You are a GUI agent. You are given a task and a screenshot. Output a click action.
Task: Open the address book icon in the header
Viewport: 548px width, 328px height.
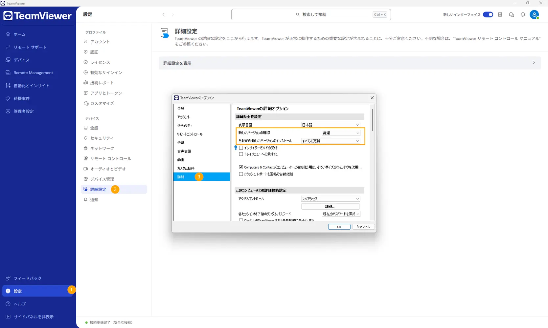500,14
